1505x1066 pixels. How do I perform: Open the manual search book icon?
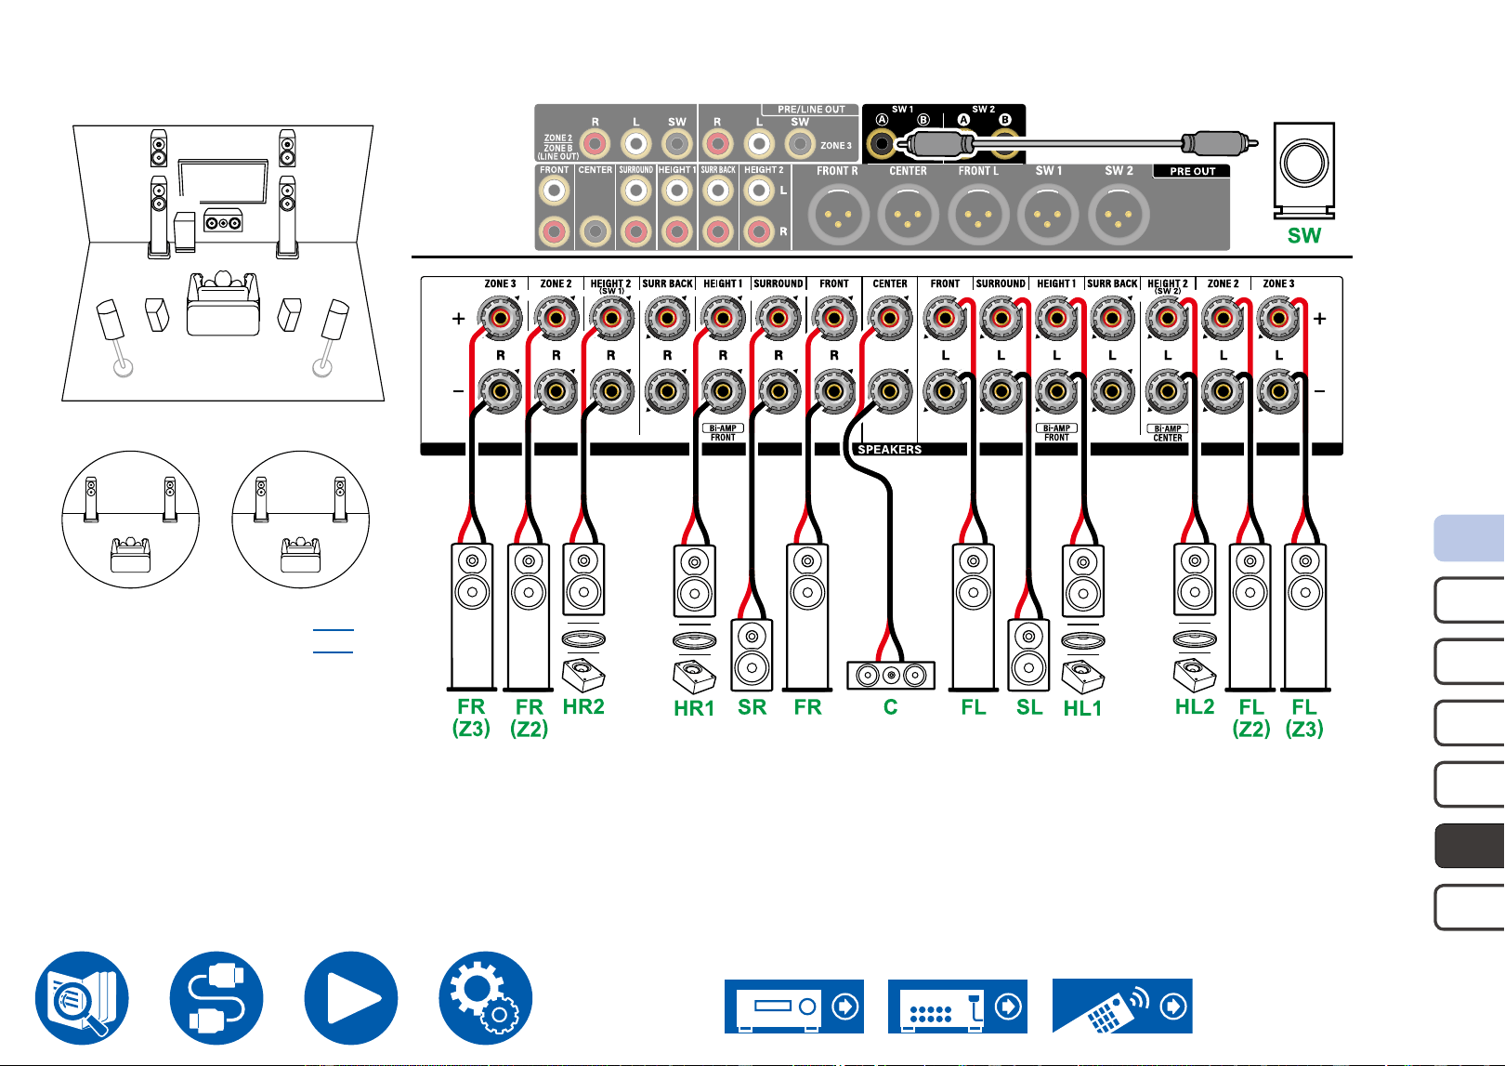(x=82, y=997)
